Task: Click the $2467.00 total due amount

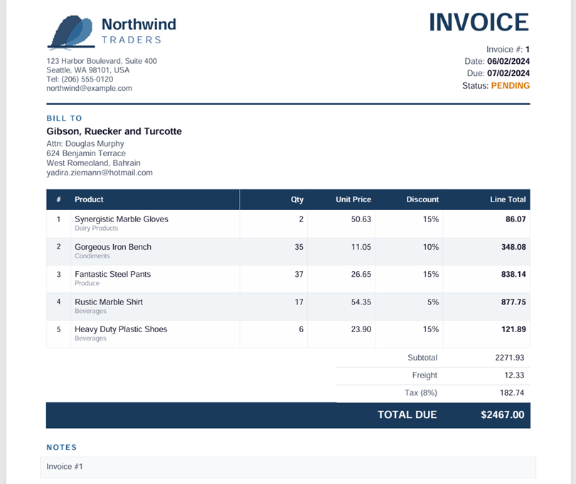Action: 502,415
